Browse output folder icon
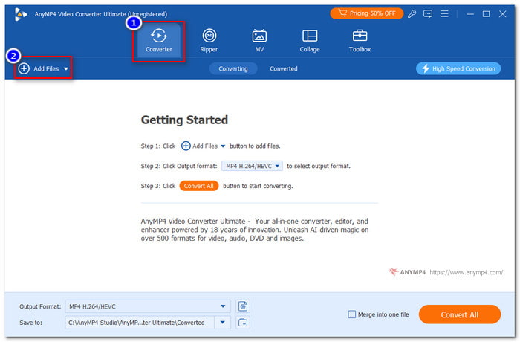This screenshot has width=520, height=342. (243, 323)
